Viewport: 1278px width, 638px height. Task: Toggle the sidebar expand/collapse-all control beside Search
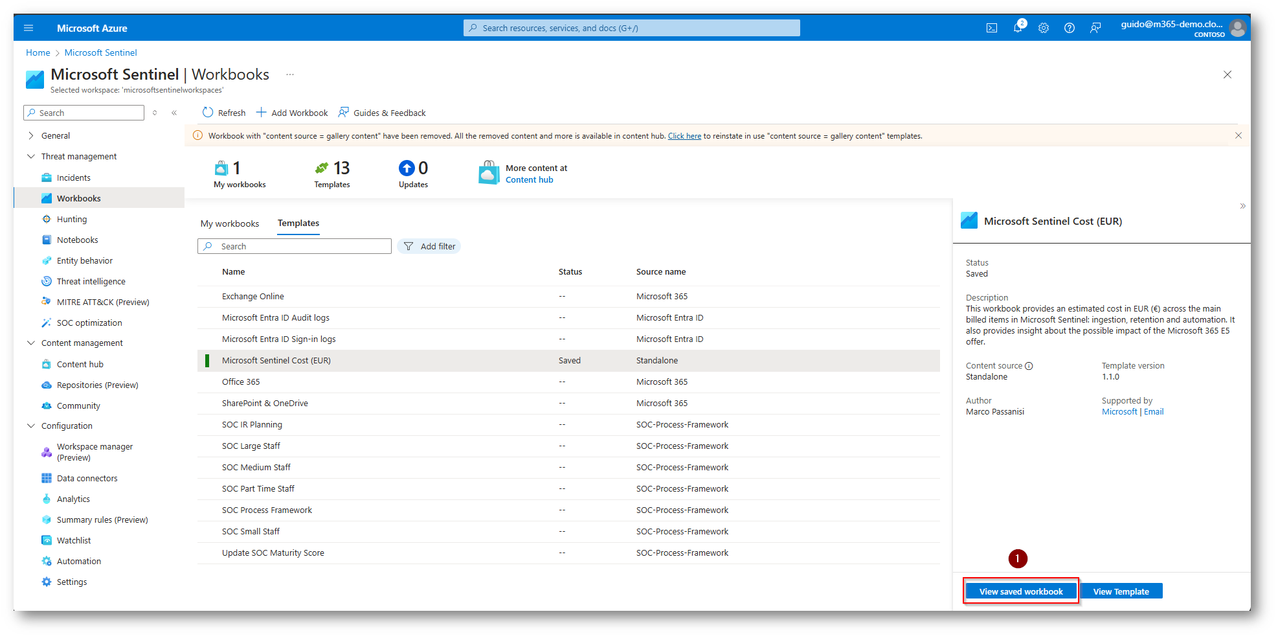click(155, 113)
